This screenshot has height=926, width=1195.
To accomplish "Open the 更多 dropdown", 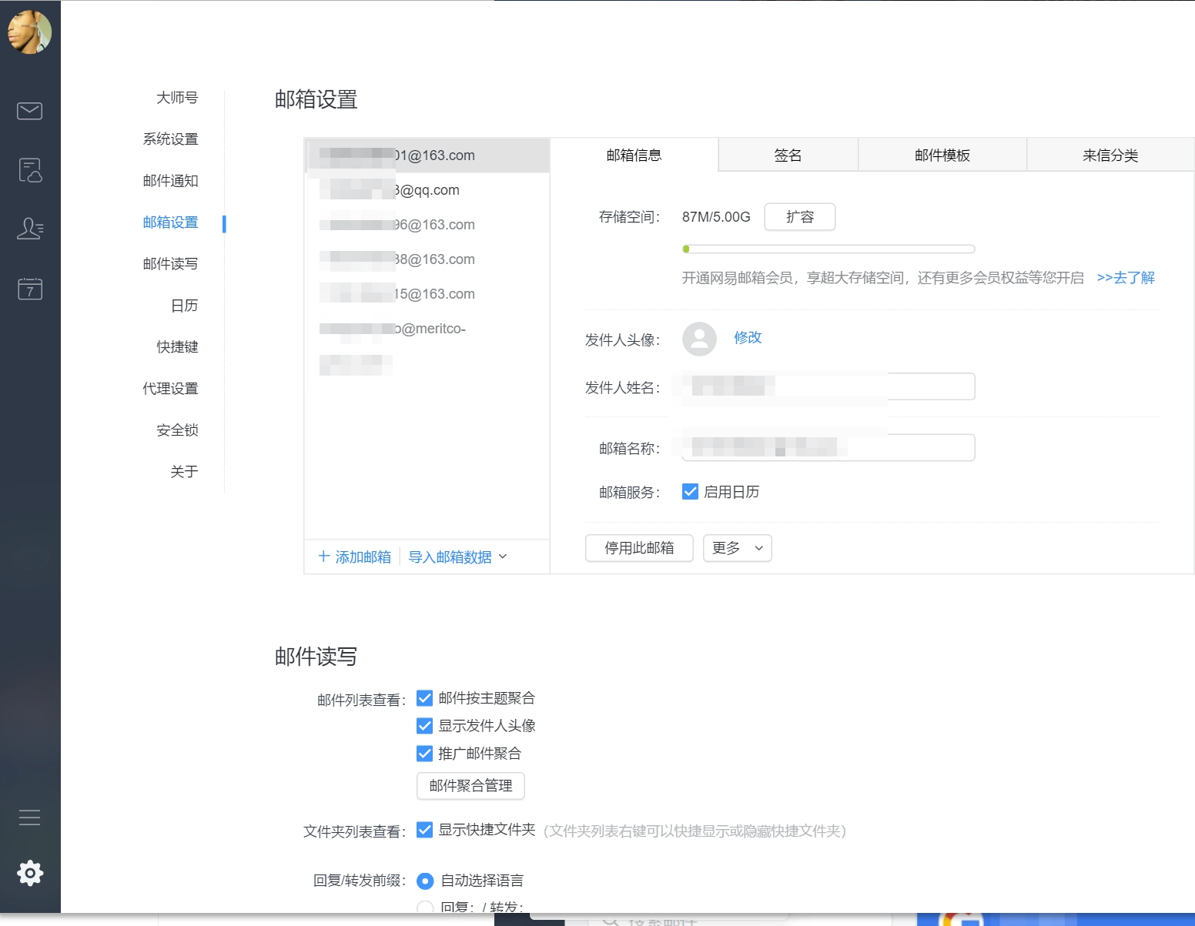I will click(737, 548).
